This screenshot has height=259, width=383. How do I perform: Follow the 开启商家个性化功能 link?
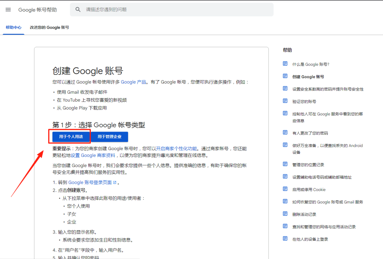point(176,149)
